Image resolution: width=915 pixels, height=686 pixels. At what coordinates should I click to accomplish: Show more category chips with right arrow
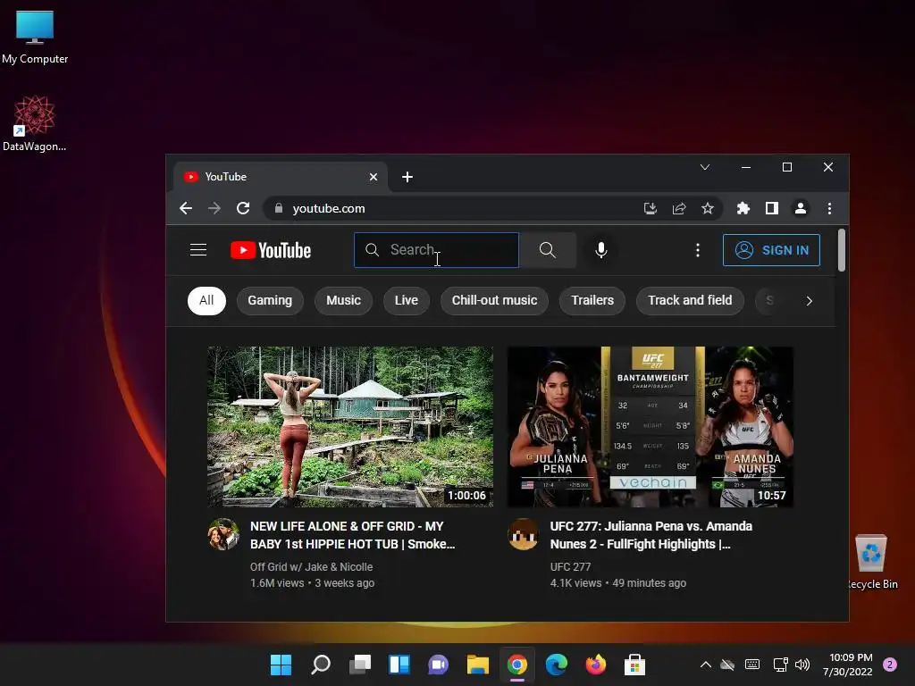pyautogui.click(x=809, y=301)
